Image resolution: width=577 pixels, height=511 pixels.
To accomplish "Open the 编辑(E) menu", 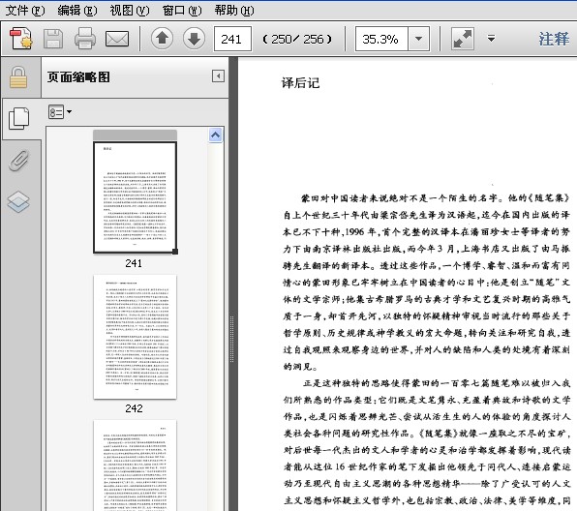I will [x=77, y=11].
